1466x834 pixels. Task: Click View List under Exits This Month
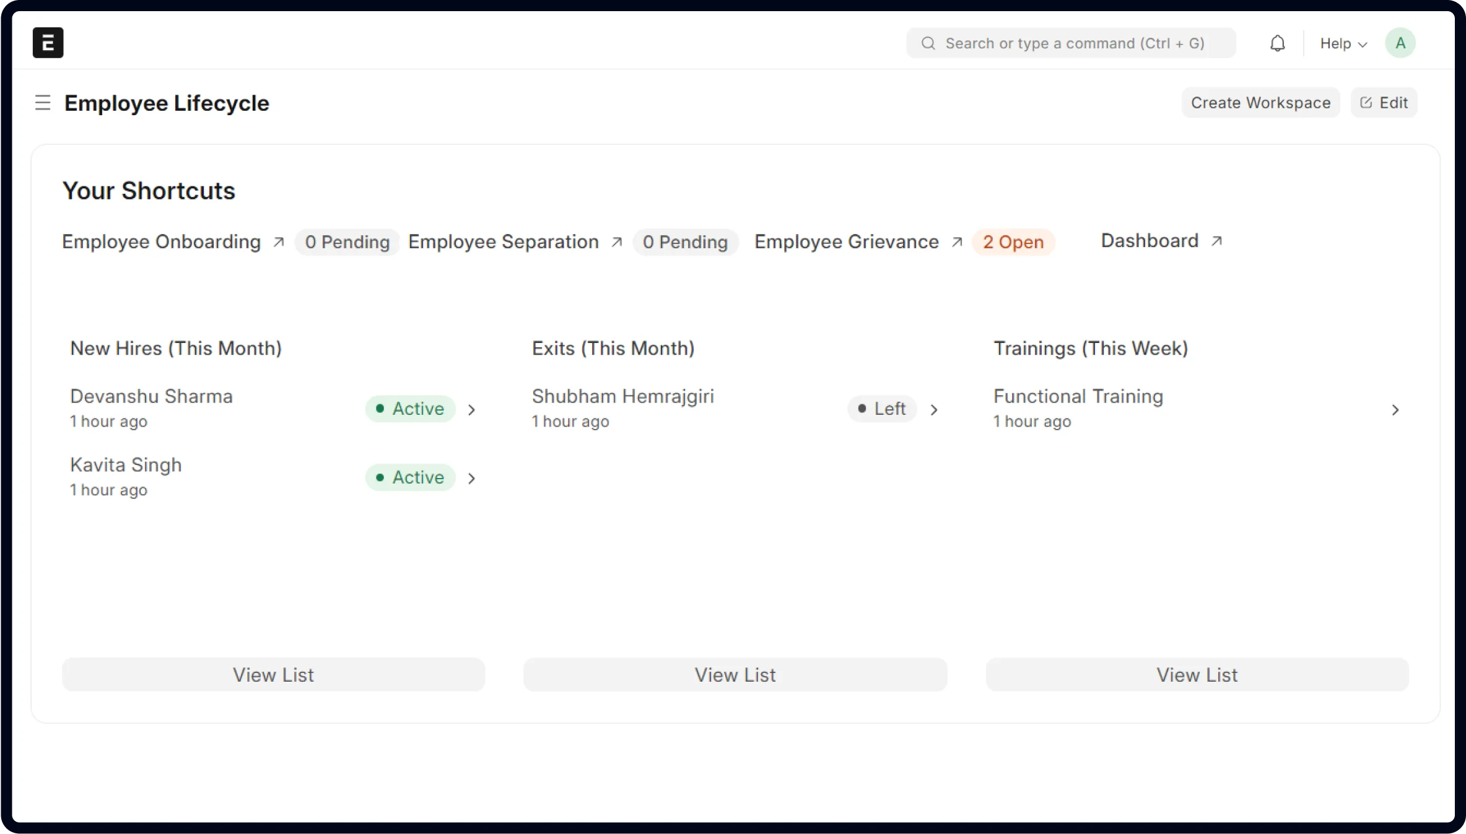735,675
